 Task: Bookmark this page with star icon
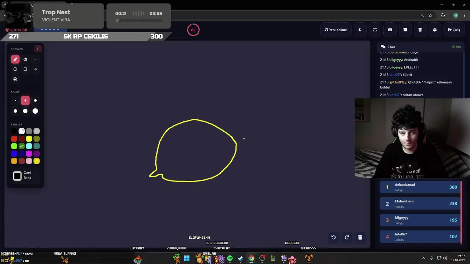tap(430, 15)
